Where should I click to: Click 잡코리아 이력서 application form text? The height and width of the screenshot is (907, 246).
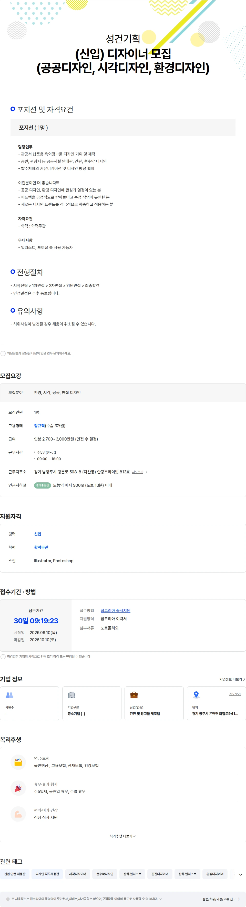114,619
